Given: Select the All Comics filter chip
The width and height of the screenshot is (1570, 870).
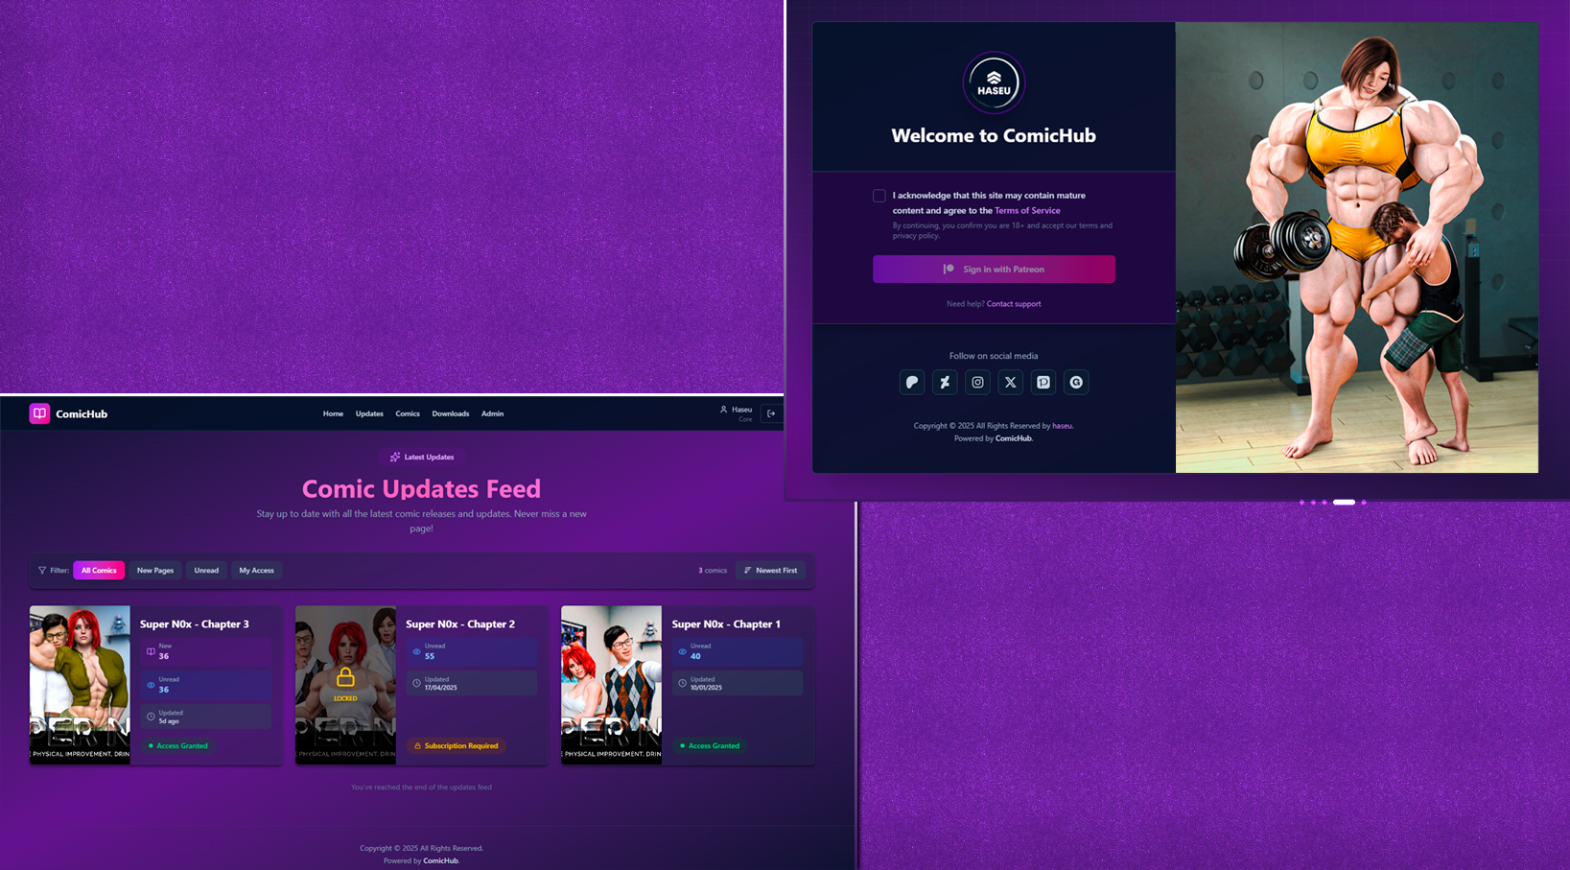Looking at the screenshot, I should point(99,571).
